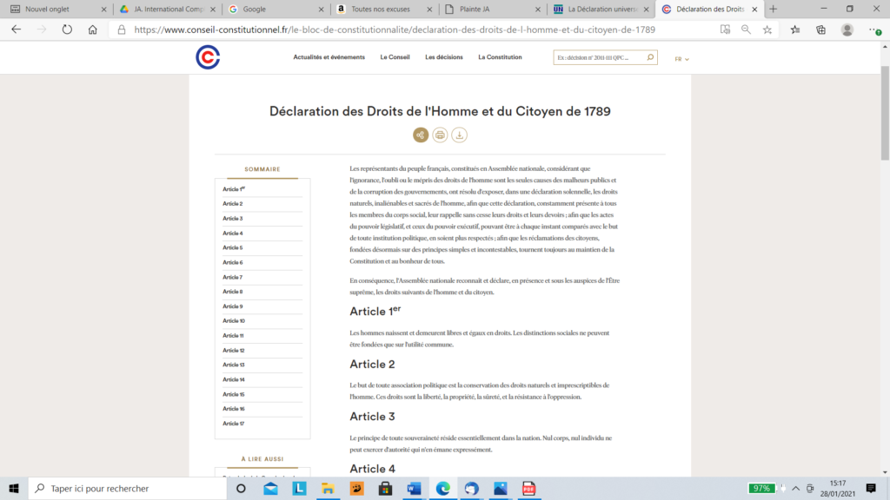Click the Article 3 heading text
This screenshot has height=500, width=890.
point(372,417)
